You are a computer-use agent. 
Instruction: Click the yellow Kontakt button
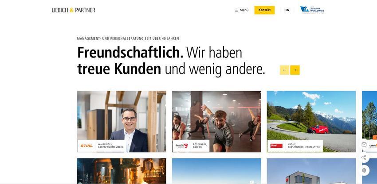(264, 10)
